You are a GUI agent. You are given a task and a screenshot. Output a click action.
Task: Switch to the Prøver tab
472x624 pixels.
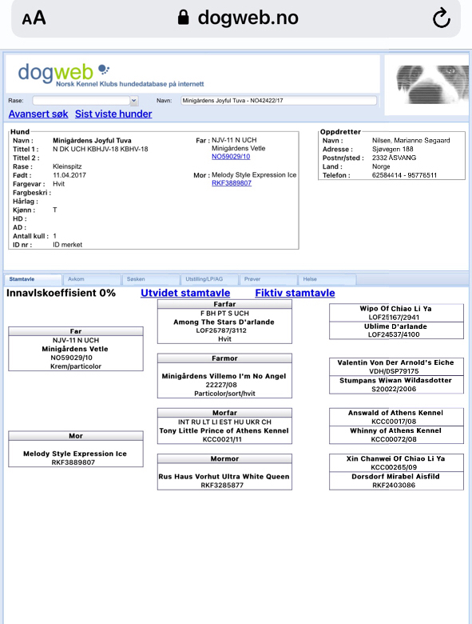[x=268, y=279]
